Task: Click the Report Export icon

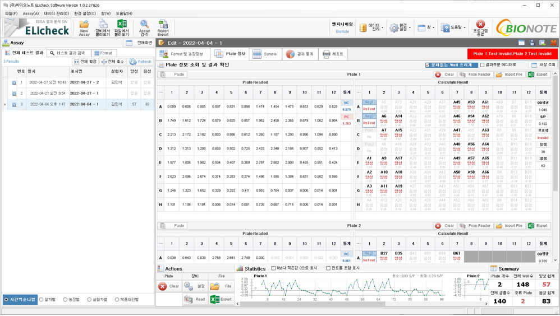Action: (163, 27)
